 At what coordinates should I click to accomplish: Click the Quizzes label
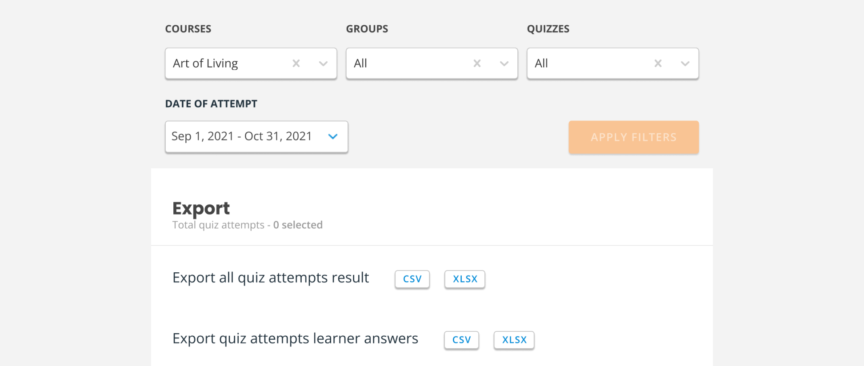pyautogui.click(x=548, y=29)
